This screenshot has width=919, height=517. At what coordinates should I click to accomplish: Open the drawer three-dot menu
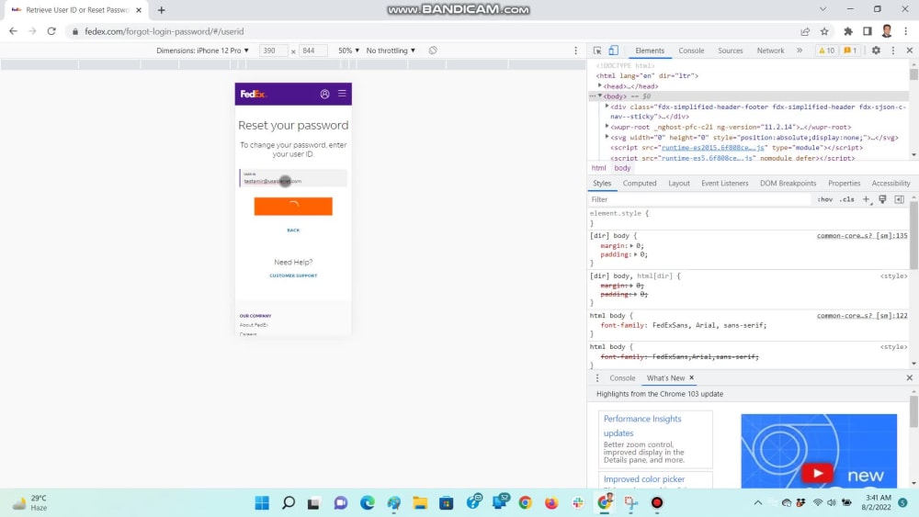(597, 378)
